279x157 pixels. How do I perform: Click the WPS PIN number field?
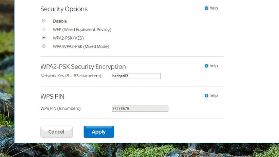(140, 109)
